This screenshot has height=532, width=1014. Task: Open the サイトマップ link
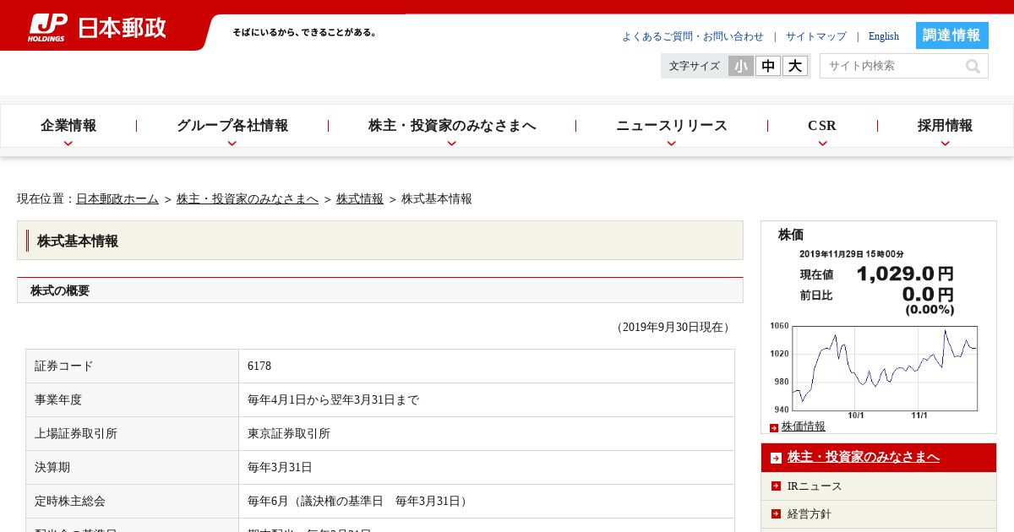tap(816, 36)
